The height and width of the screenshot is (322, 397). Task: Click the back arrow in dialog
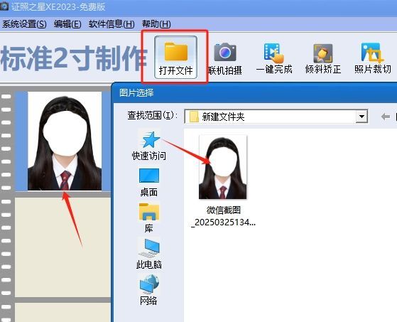pyautogui.click(x=386, y=117)
